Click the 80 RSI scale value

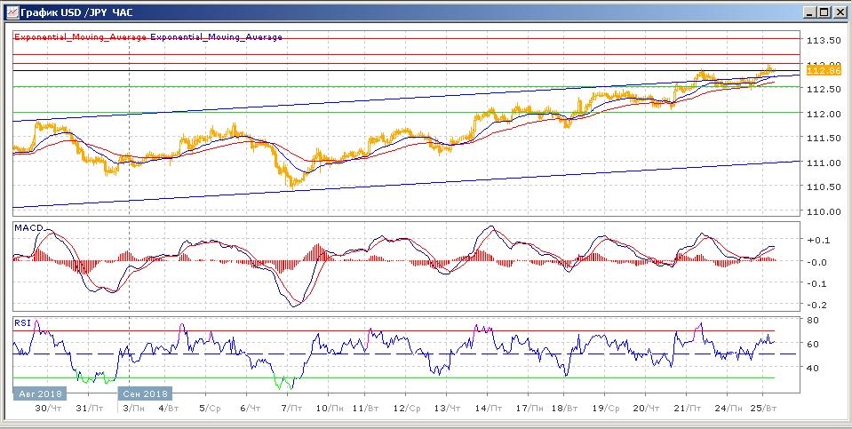pos(814,320)
